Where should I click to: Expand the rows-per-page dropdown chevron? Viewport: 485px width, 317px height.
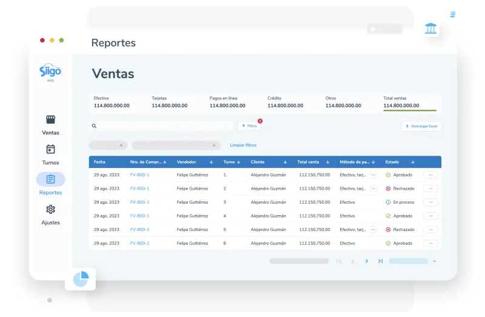coord(434,261)
